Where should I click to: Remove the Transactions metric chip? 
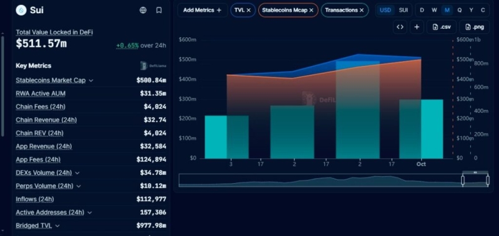[362, 10]
